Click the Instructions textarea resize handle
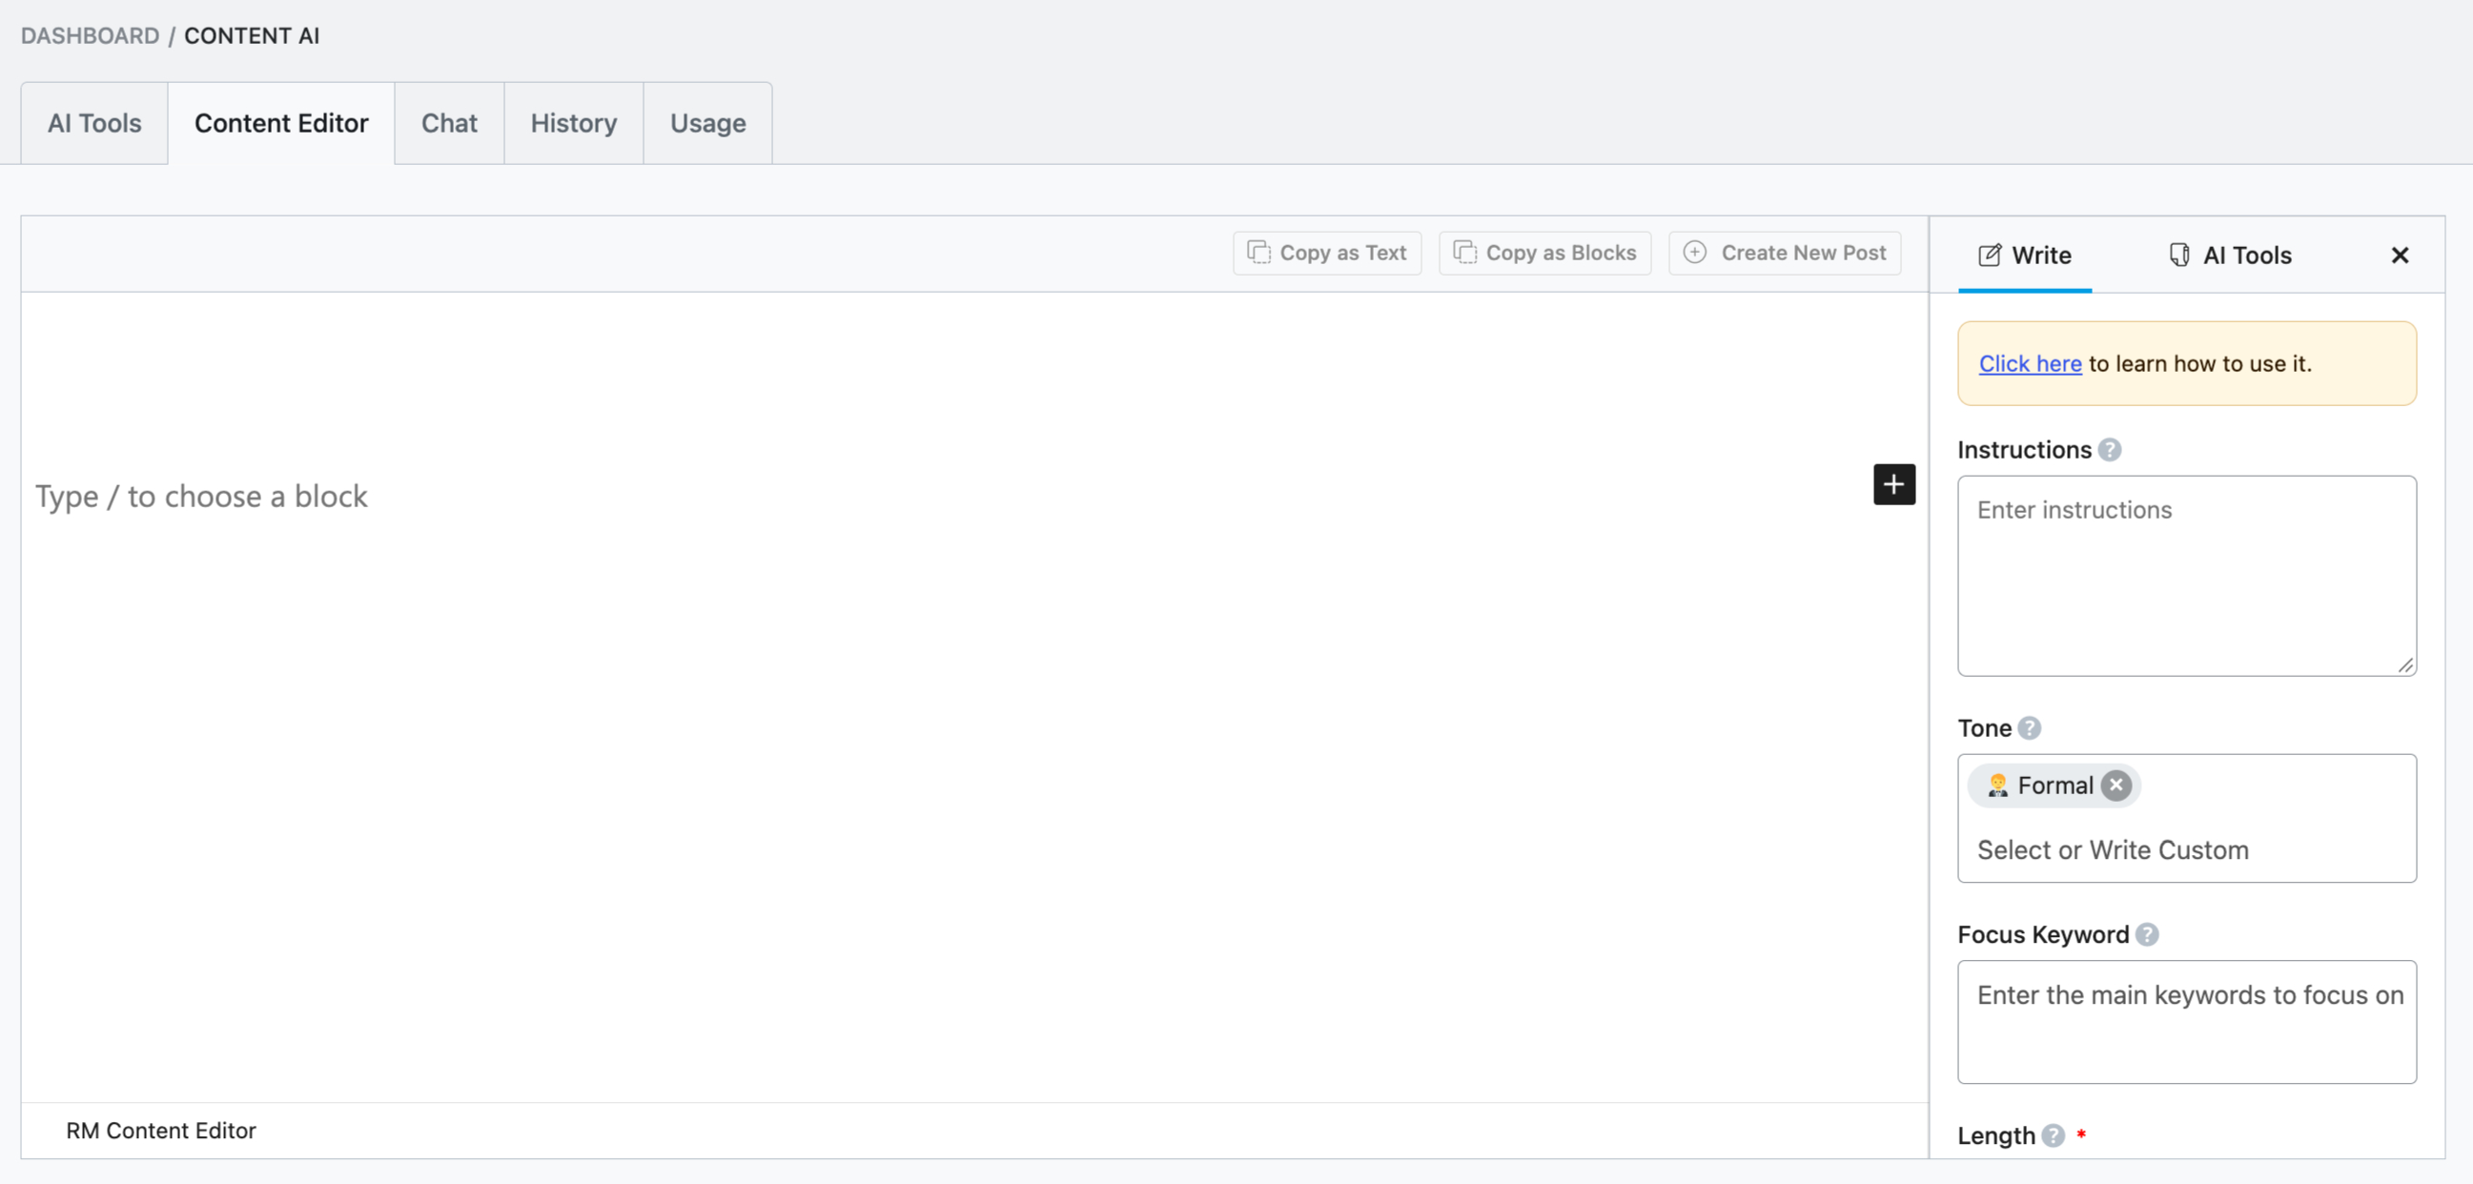This screenshot has width=2473, height=1184. pyautogui.click(x=2405, y=664)
